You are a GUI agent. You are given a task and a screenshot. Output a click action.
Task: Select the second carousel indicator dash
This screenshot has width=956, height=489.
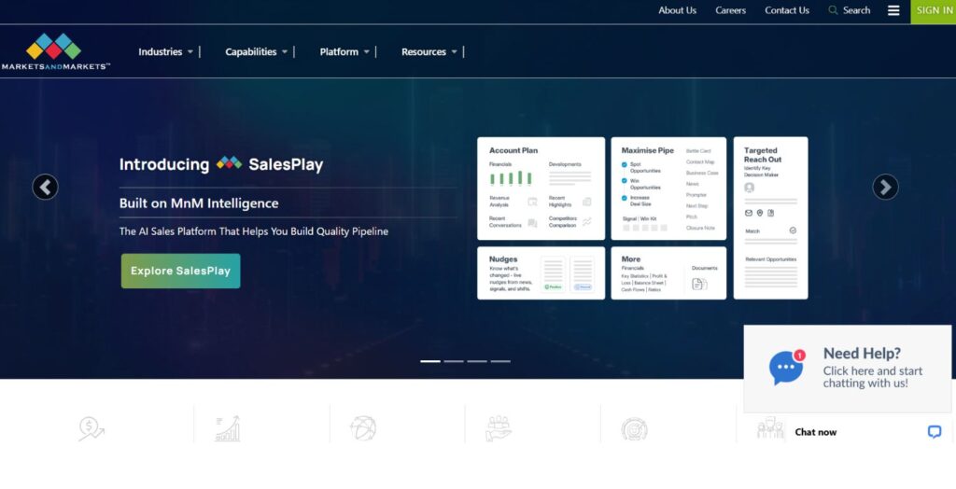tap(454, 361)
